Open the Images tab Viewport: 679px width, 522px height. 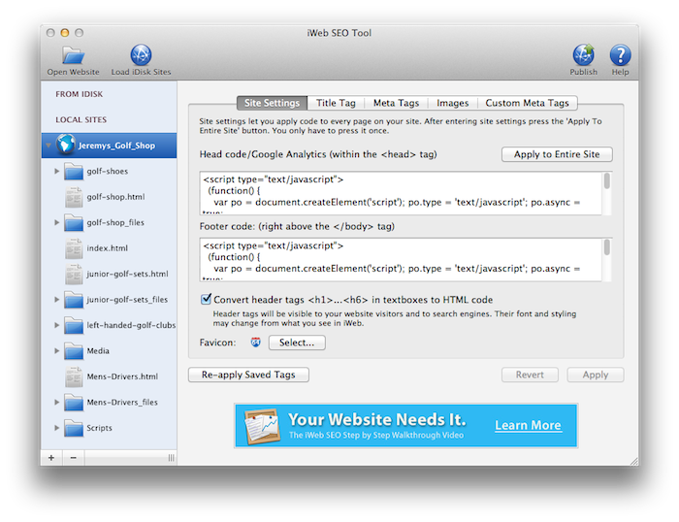[x=453, y=103]
